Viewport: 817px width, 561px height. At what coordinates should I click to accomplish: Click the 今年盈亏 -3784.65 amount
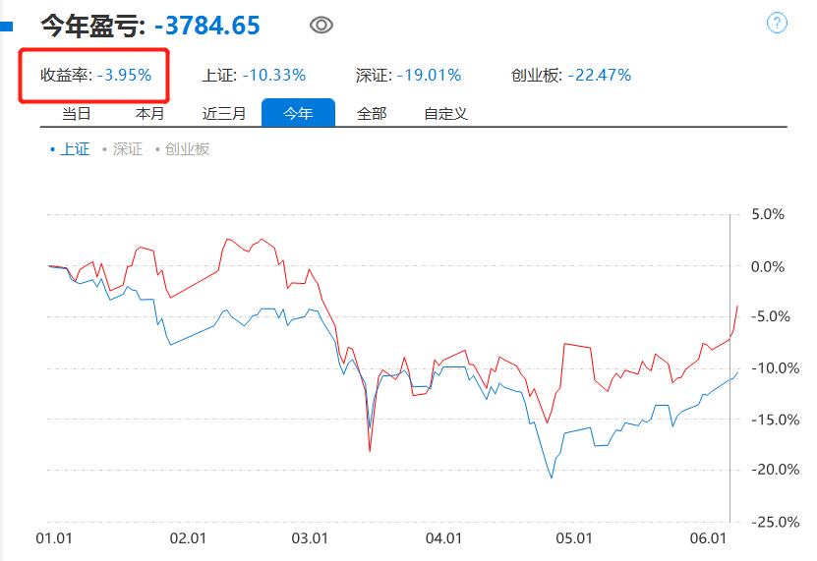coord(207,26)
